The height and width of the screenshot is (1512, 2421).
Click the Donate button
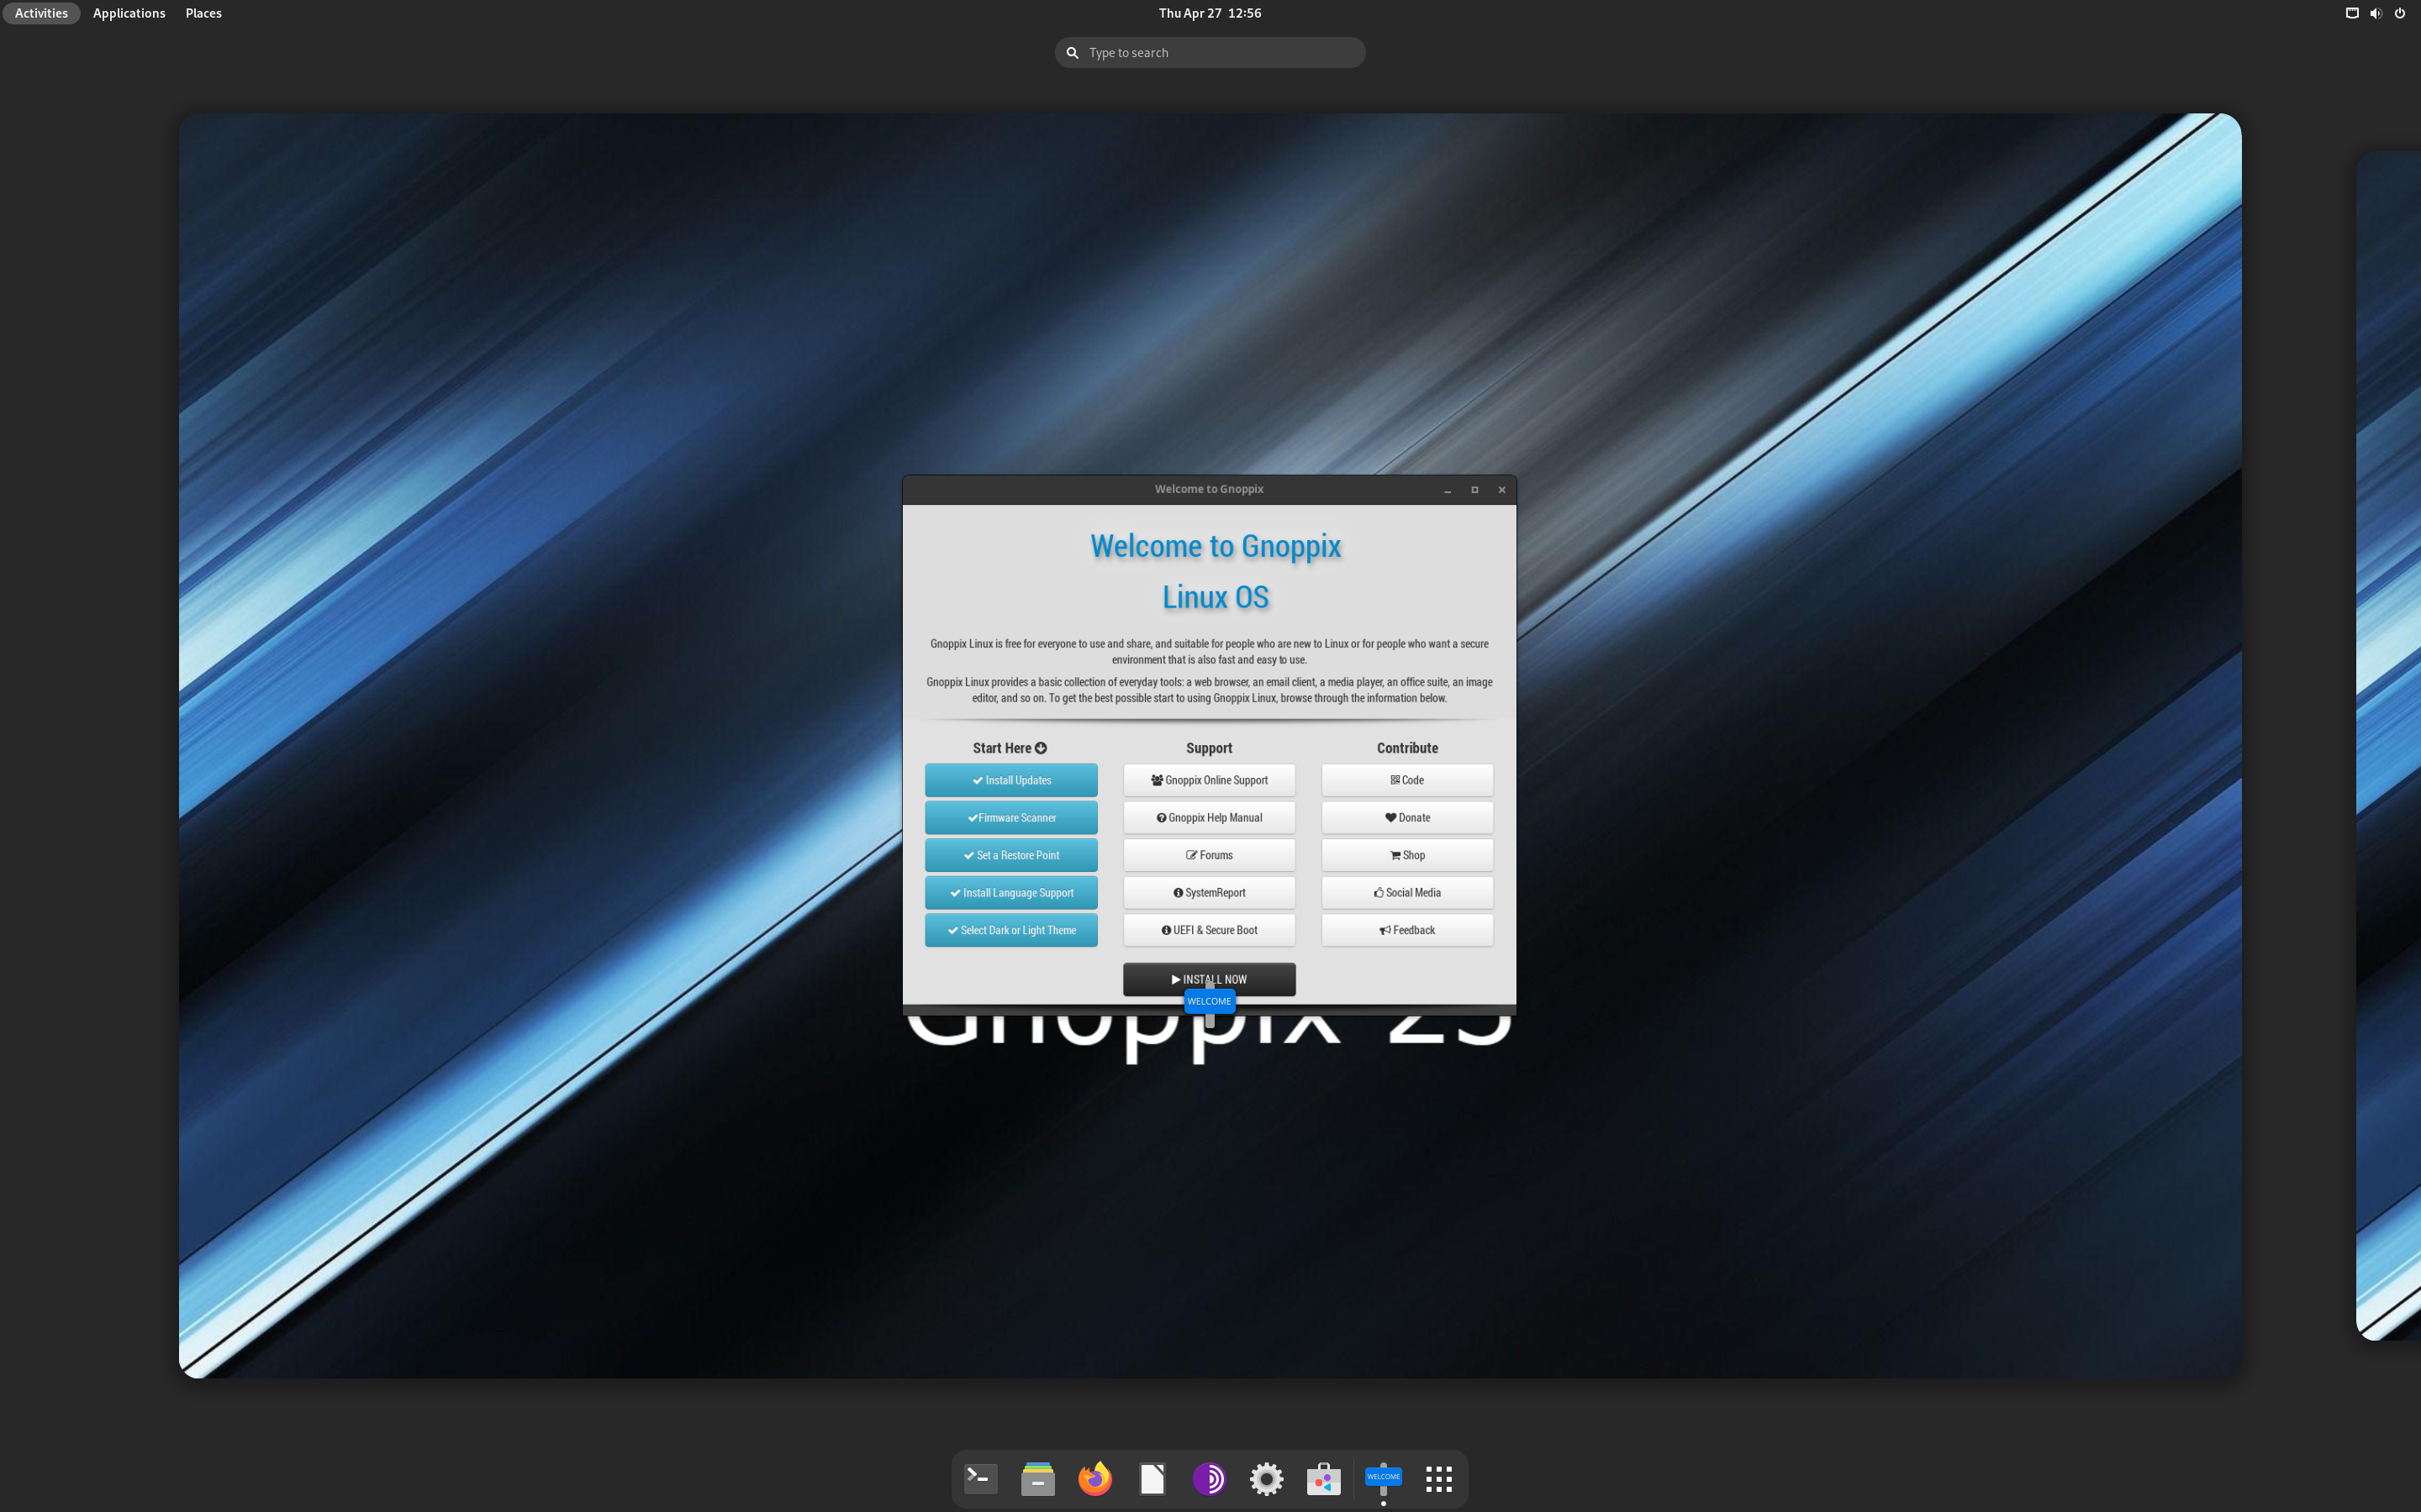(1406, 818)
